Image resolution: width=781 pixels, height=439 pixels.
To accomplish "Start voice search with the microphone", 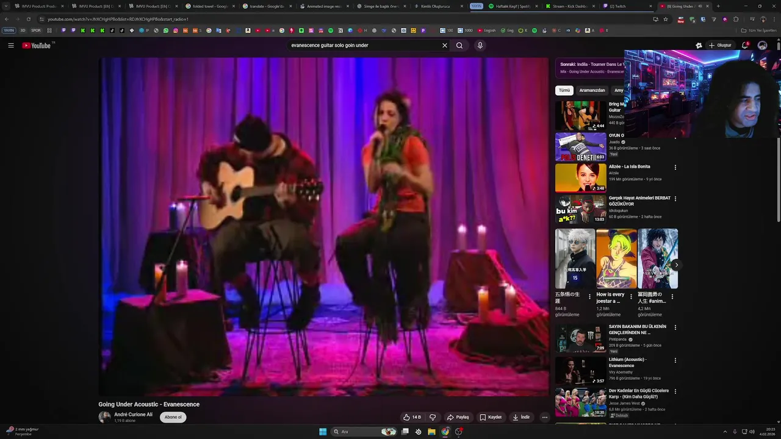I will (480, 45).
